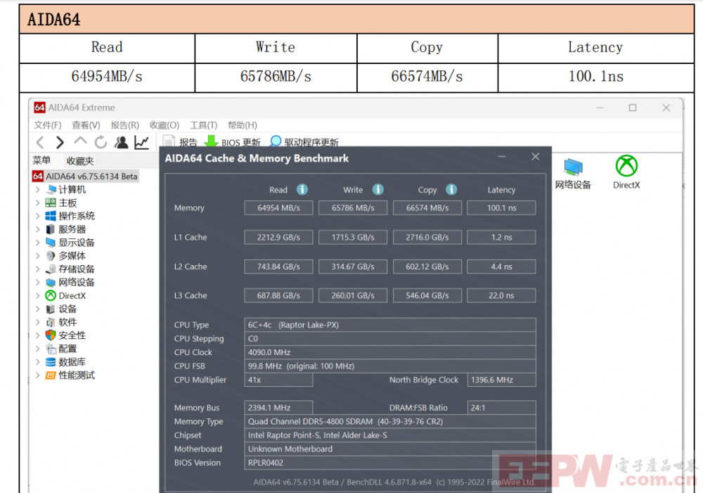Open the 帮助(H) menu
This screenshot has height=493, width=703.
point(242,125)
